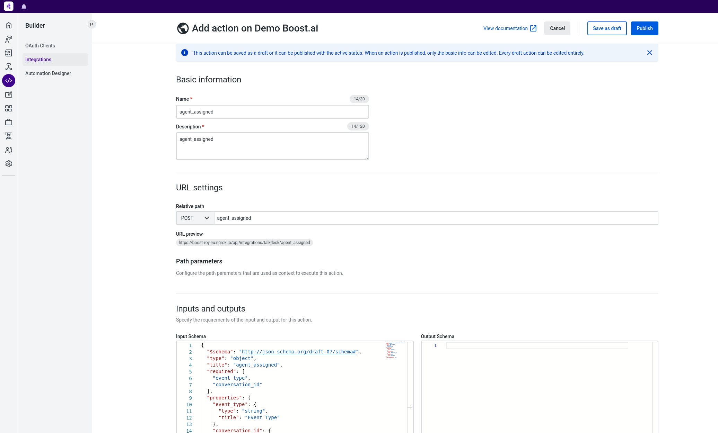
Task: Click inside the Output Schema editor line 1
Action: click(x=537, y=345)
